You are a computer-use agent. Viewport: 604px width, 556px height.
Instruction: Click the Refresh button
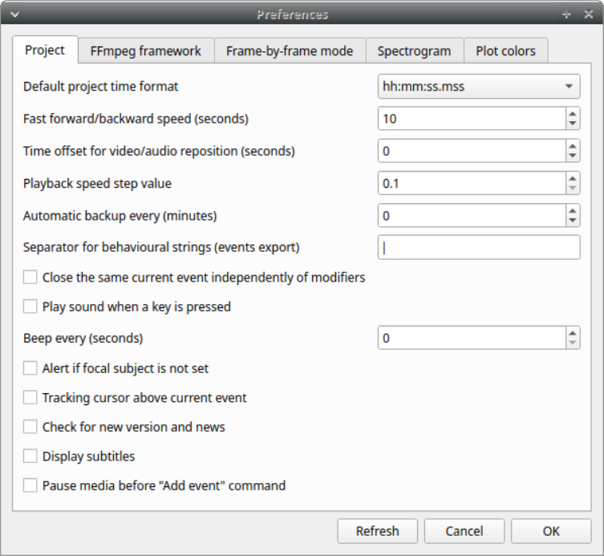click(377, 531)
